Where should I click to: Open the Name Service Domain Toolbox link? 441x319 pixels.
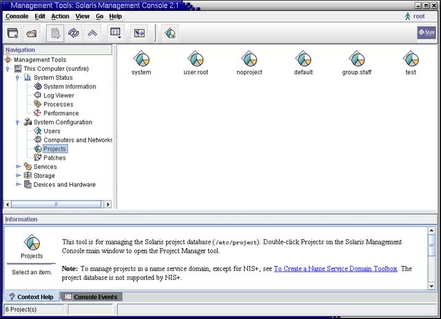coord(336,269)
